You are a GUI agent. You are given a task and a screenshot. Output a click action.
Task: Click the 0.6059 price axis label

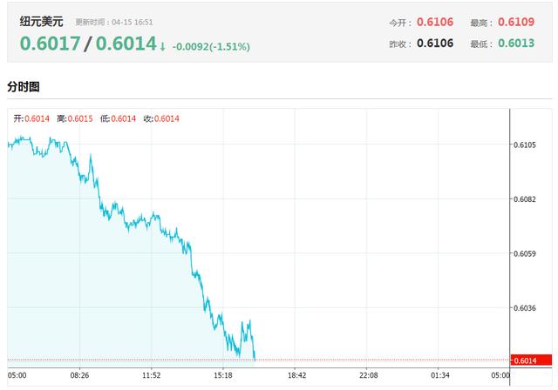[x=526, y=254]
